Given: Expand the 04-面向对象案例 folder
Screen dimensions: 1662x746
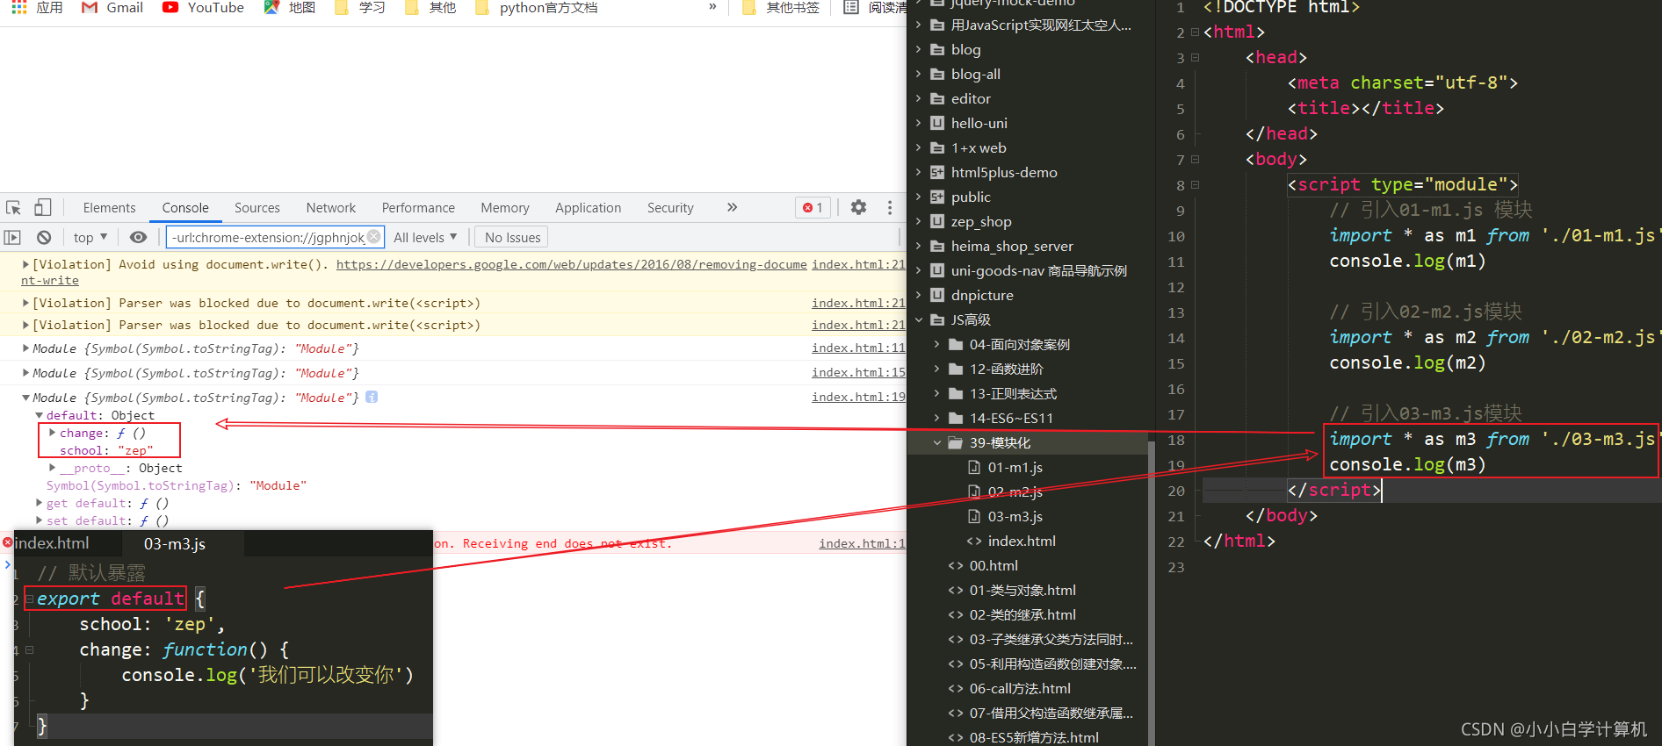Looking at the screenshot, I should [937, 344].
